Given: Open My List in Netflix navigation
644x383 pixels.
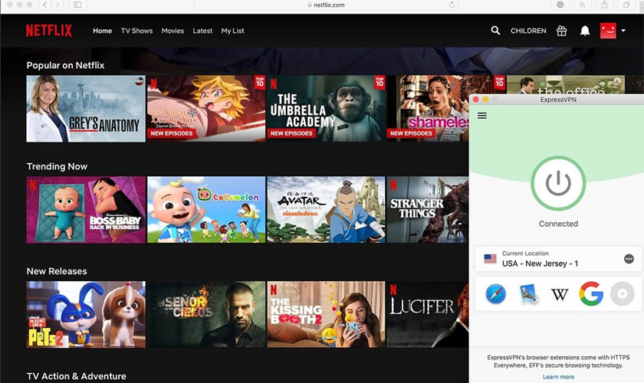Looking at the screenshot, I should (x=232, y=31).
